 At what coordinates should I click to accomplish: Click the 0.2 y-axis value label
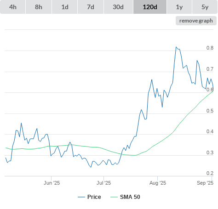point(210,173)
